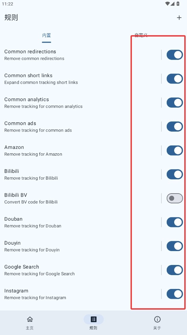Open the Douban rule entry
Viewport: 187px width, 335px height.
[81, 222]
